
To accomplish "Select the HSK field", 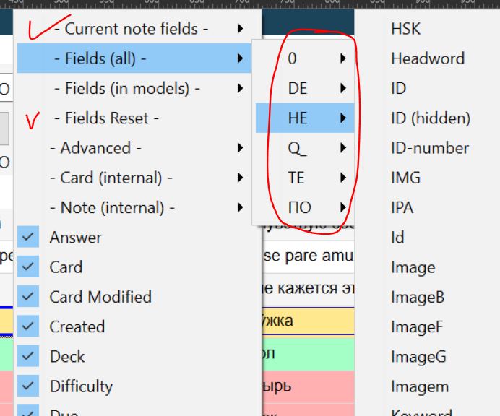I will (x=405, y=29).
